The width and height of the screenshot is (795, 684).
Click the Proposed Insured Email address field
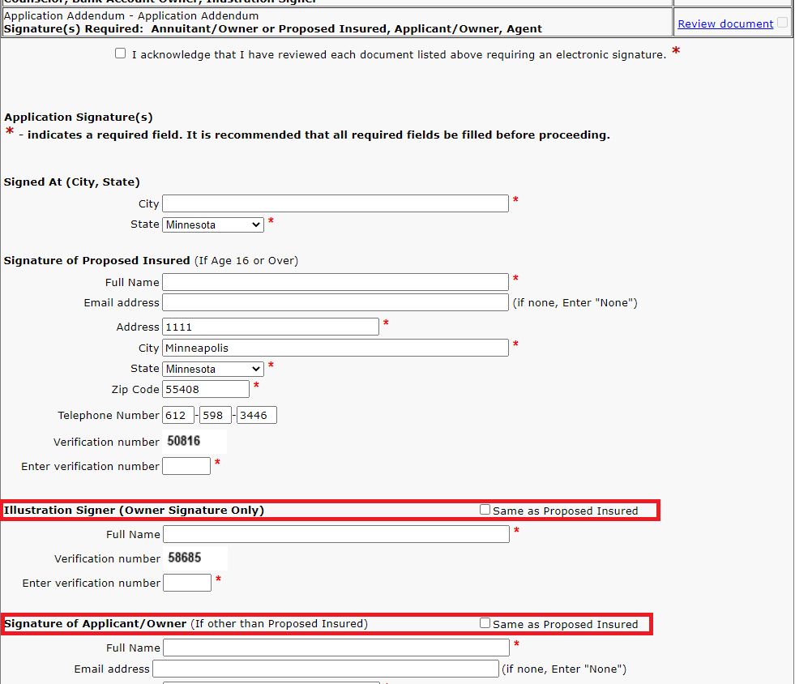[336, 302]
